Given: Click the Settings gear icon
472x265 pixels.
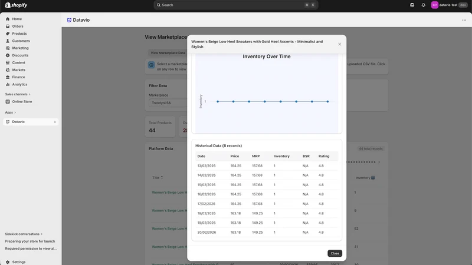Looking at the screenshot, I should [8, 262].
